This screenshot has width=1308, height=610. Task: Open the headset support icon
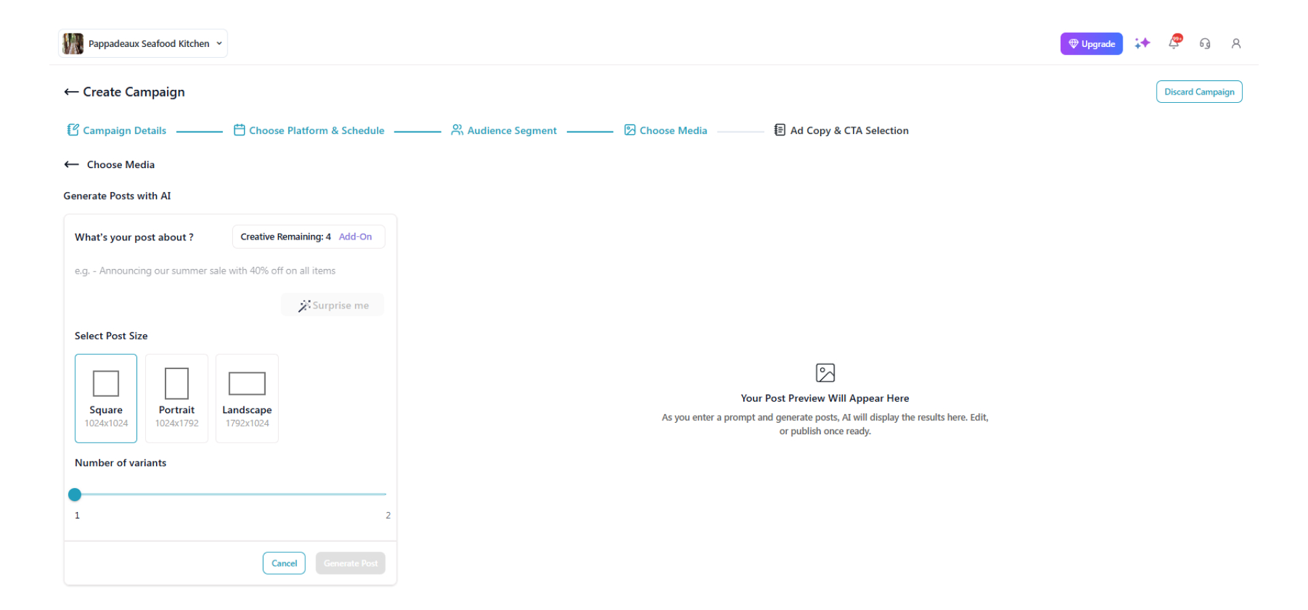click(x=1204, y=44)
